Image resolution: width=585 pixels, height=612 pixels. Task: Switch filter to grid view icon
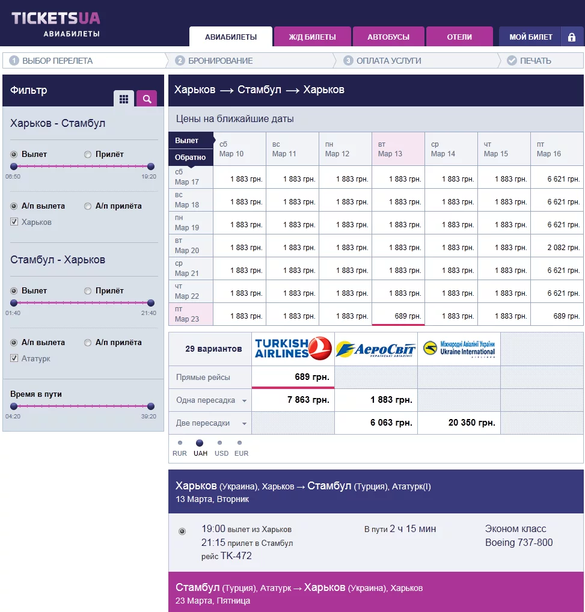(x=124, y=99)
